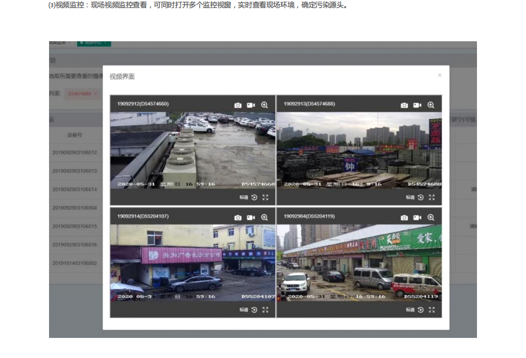The height and width of the screenshot is (358, 526).
Task: Record video from camera 19092914
Action: 251,217
